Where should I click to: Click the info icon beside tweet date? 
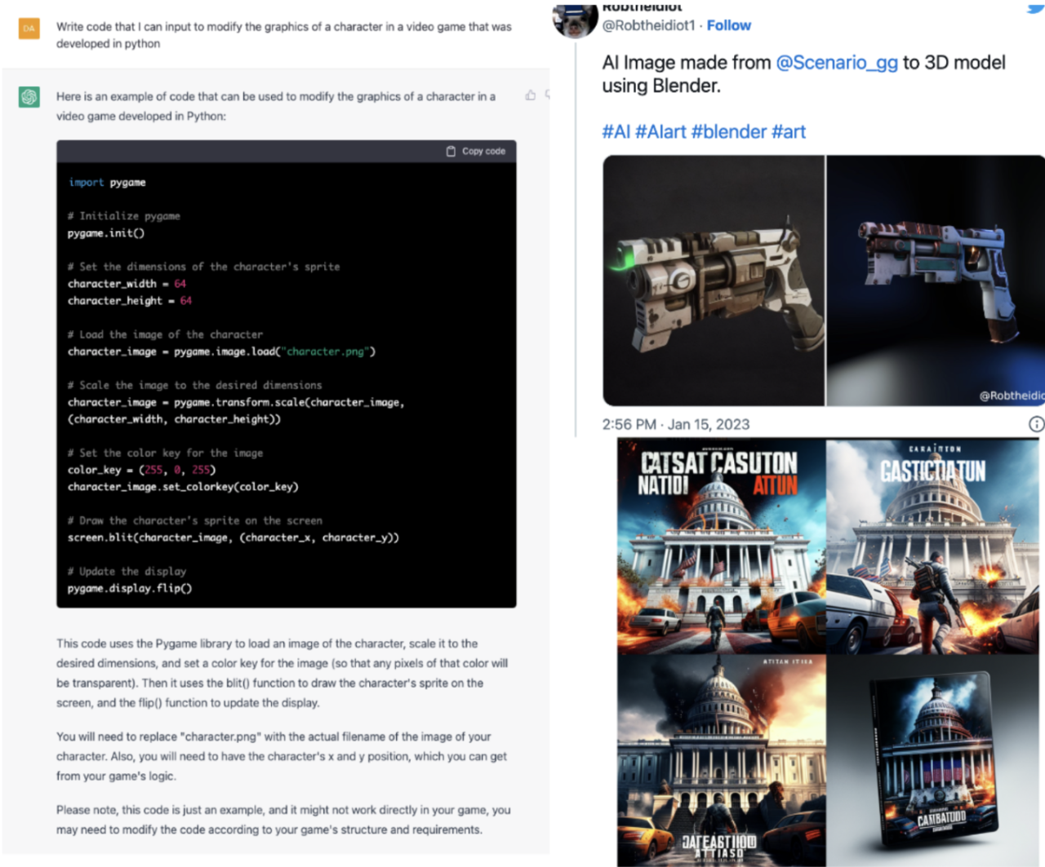point(1036,424)
